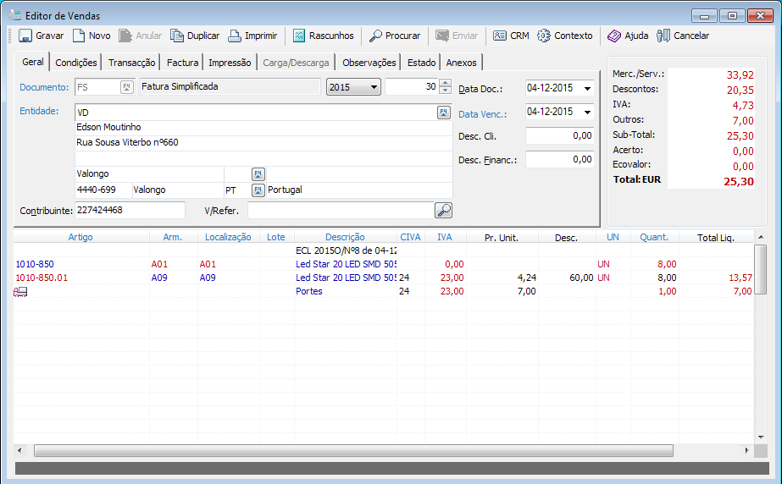The height and width of the screenshot is (484, 782).
Task: Increase the document number with the up arrow
Action: (446, 83)
